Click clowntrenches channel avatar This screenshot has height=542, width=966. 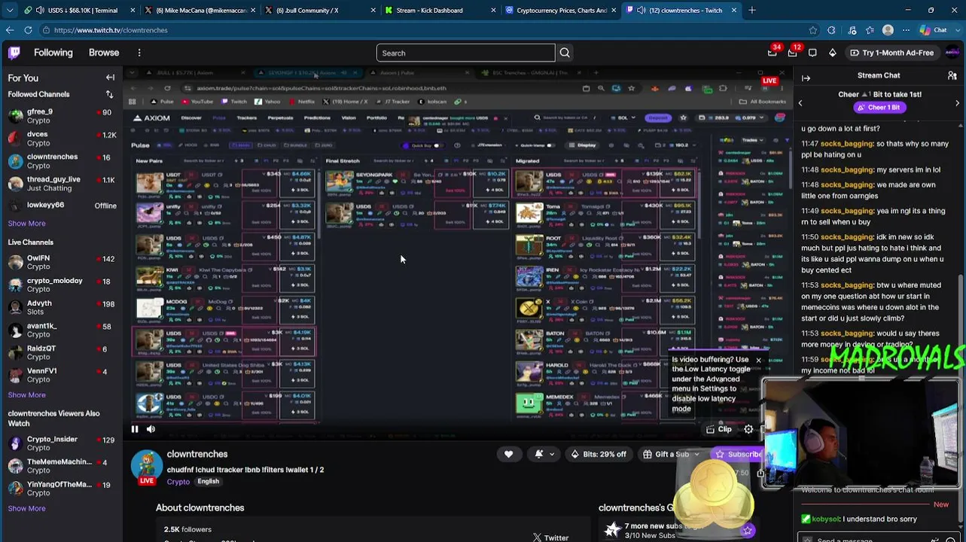coord(147,467)
